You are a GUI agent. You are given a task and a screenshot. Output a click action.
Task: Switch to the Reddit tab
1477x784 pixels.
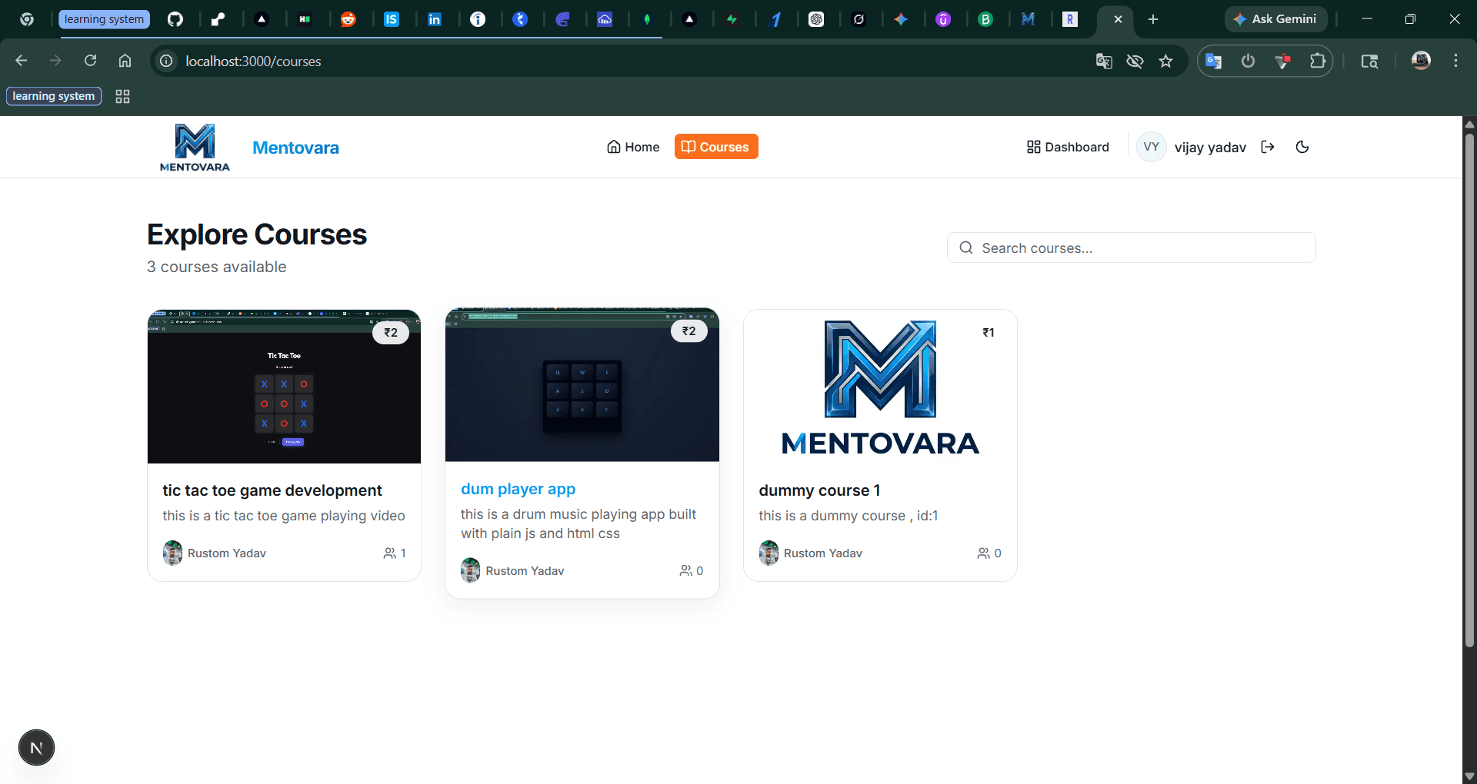(x=348, y=19)
